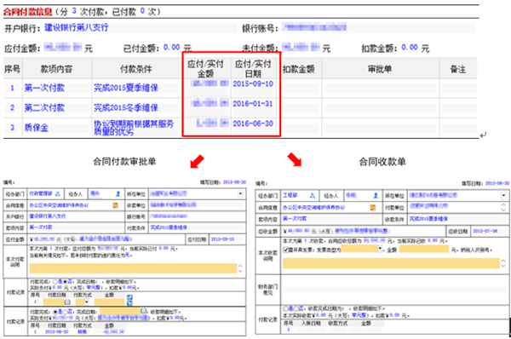Click date 2015-09-10 in payment table
Viewport: 511px width, 339px height.
click(253, 83)
